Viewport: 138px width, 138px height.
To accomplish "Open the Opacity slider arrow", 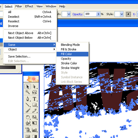I will pyautogui.click(x=98, y=14).
